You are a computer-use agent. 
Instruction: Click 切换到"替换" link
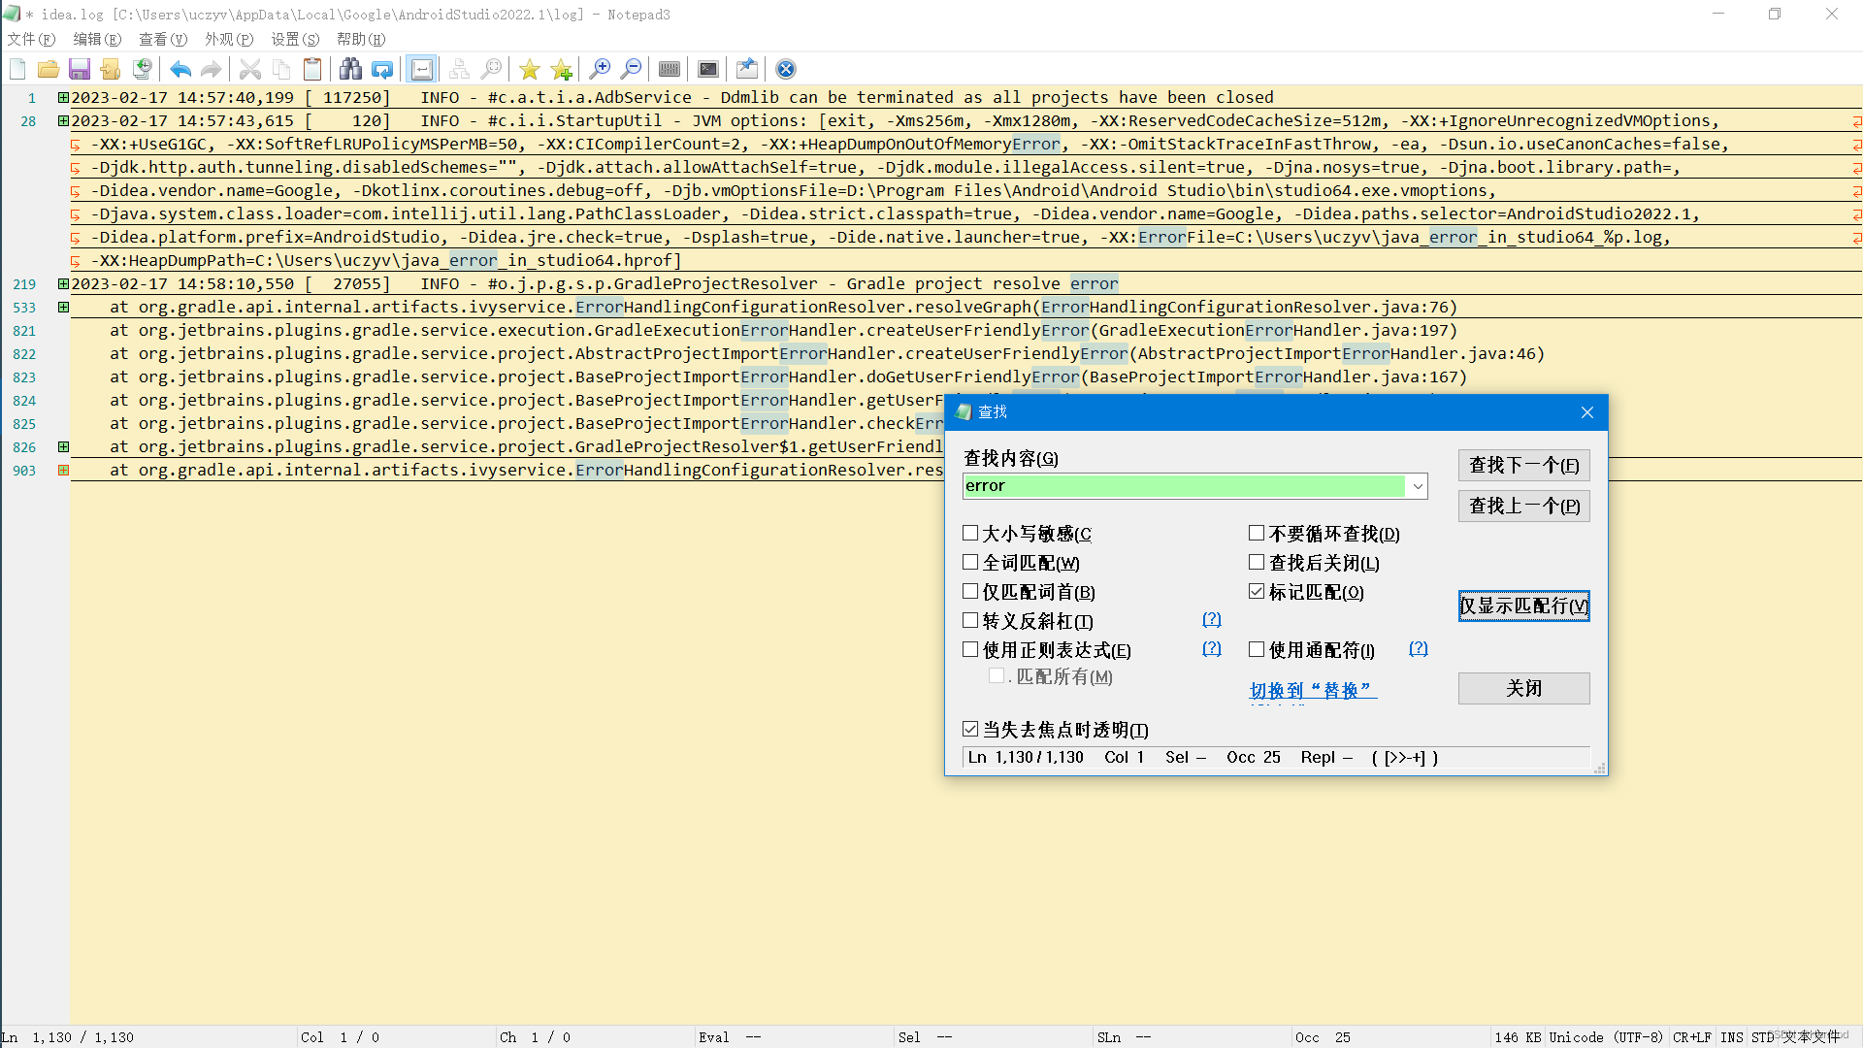coord(1313,690)
